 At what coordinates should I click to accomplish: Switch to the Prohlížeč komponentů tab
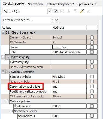(60, 4)
